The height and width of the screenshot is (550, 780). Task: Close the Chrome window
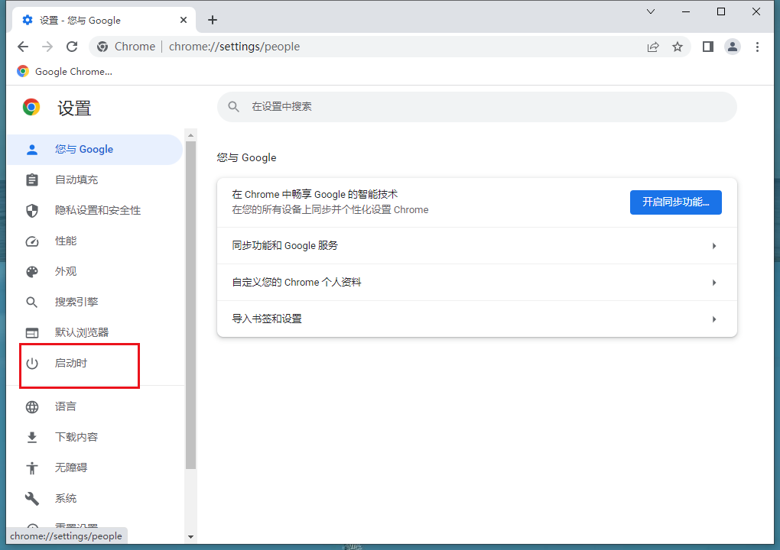pos(756,11)
